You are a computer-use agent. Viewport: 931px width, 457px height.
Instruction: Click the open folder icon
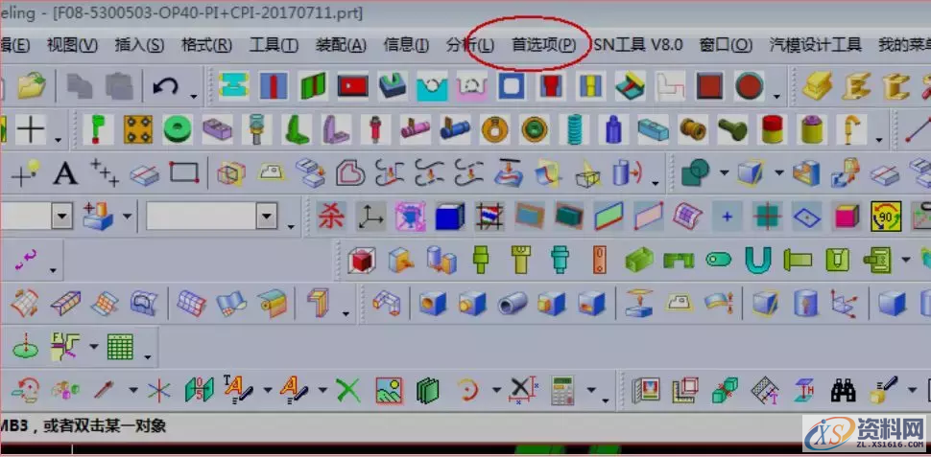(x=31, y=86)
